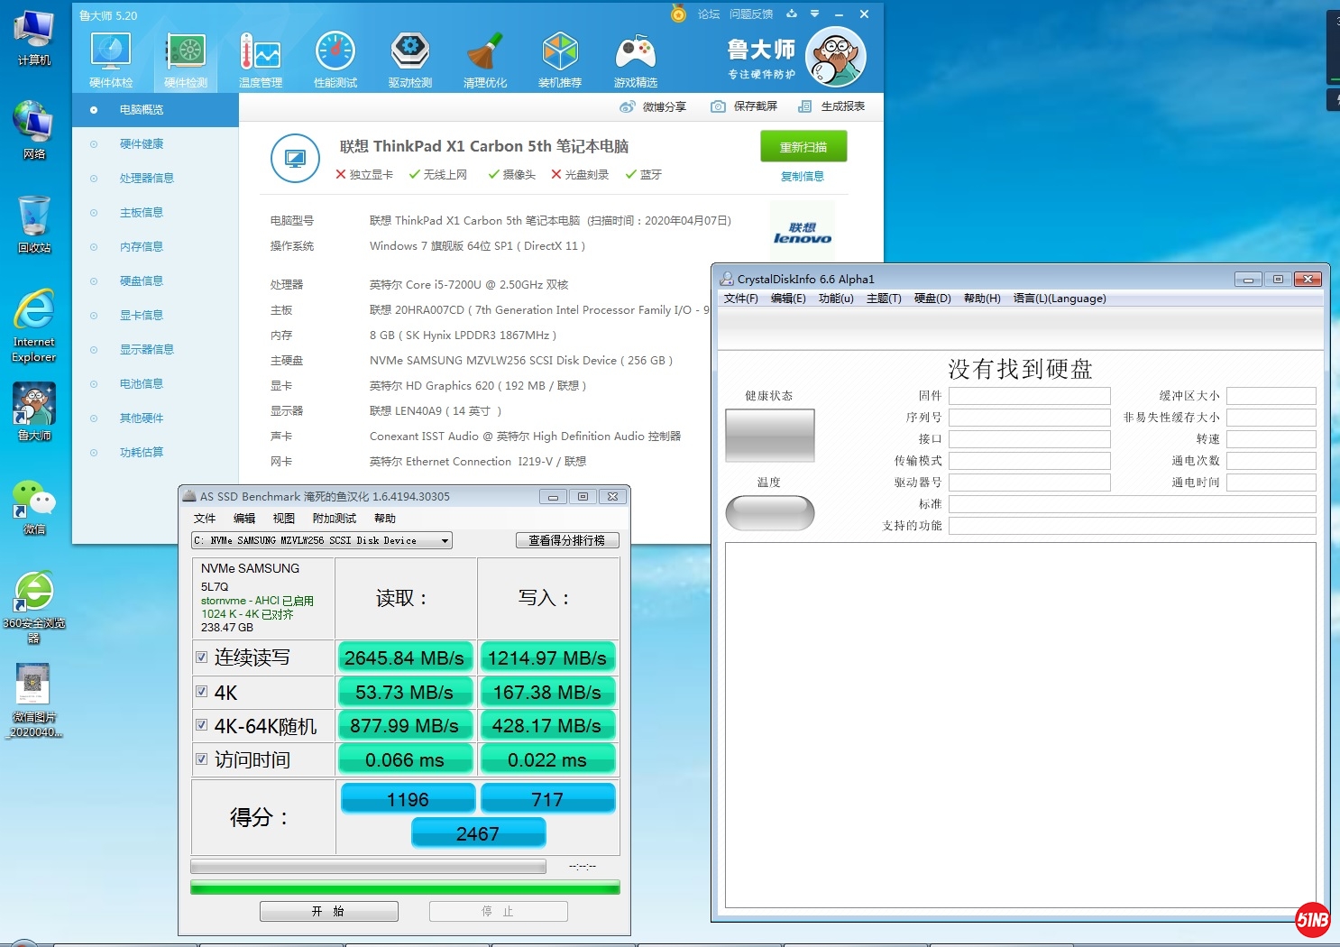This screenshot has width=1340, height=947.
Task: Open the 功能(u) menu in CrystalDiskInfo
Action: [836, 299]
